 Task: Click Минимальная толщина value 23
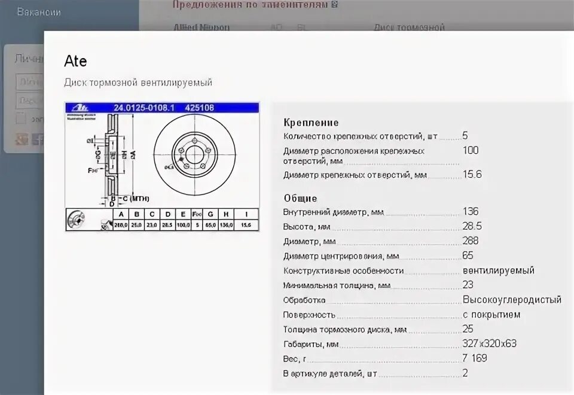coord(468,285)
